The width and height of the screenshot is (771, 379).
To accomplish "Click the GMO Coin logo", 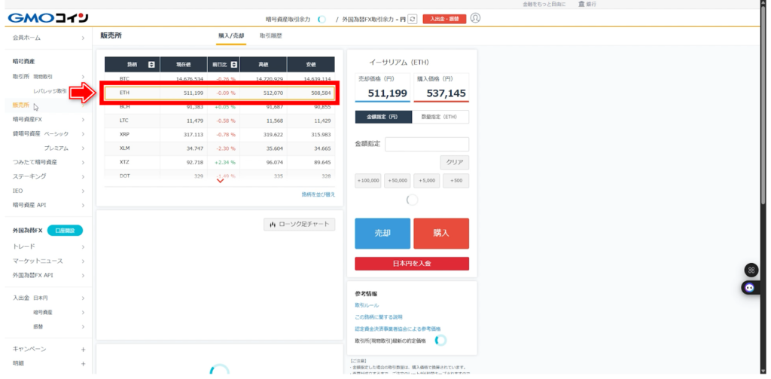I will pyautogui.click(x=47, y=18).
